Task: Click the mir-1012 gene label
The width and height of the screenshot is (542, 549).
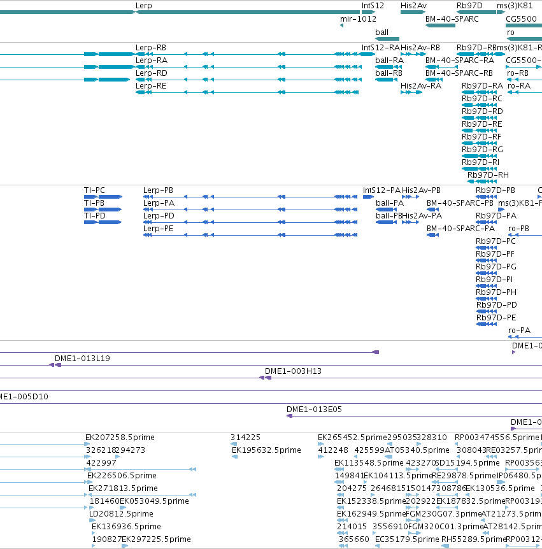Action: 358,19
